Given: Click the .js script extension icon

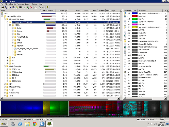Looking at the screenshot, I should tap(125, 72).
